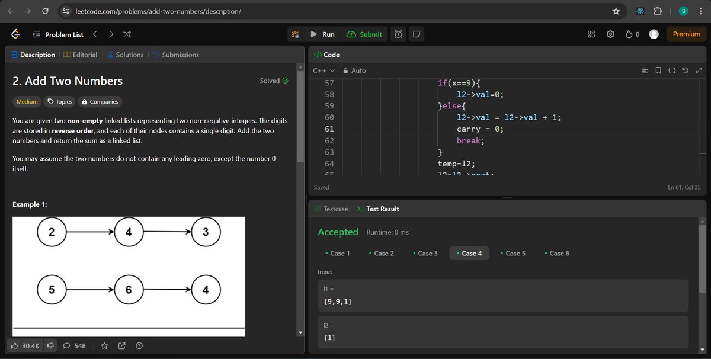
Task: Click the Ln 61, Col 35 status
Action: (684, 187)
